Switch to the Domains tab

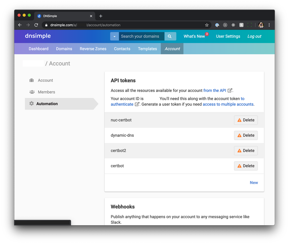click(x=64, y=49)
